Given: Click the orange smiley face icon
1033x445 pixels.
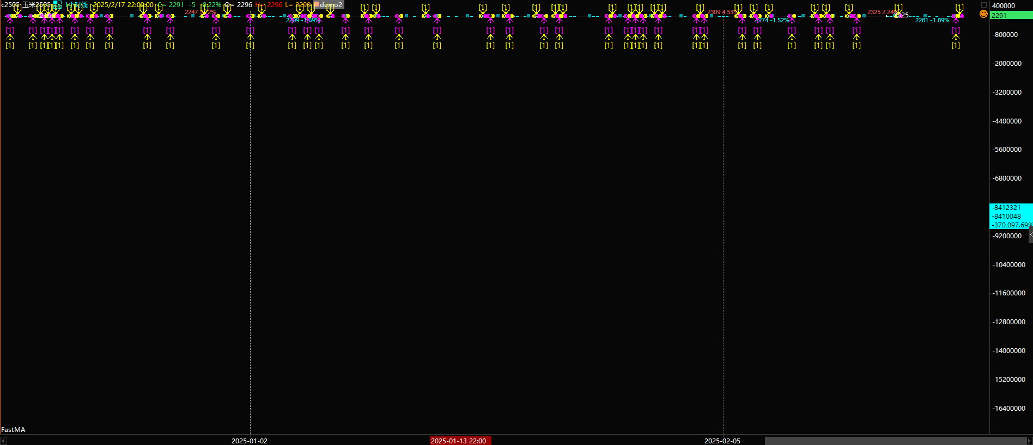Looking at the screenshot, I should coord(983,14).
